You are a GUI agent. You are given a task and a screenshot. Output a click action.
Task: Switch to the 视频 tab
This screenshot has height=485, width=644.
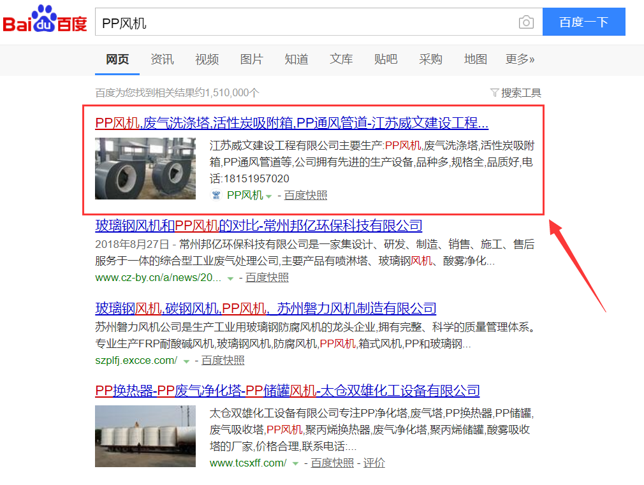207,59
